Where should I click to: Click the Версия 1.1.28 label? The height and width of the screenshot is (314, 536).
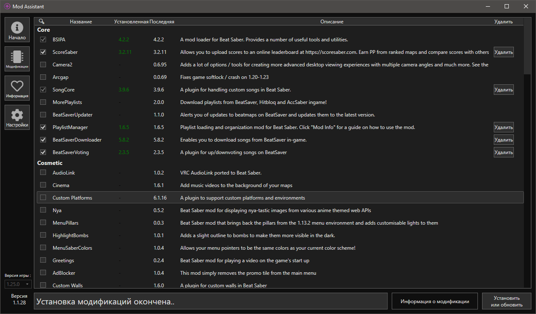coord(19,299)
